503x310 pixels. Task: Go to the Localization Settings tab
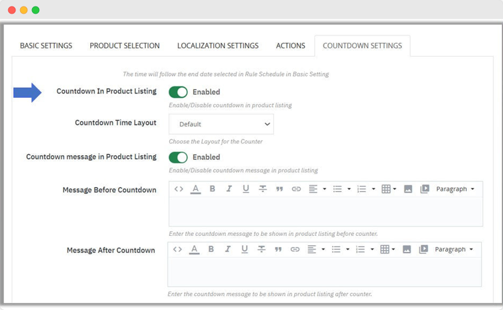(218, 46)
